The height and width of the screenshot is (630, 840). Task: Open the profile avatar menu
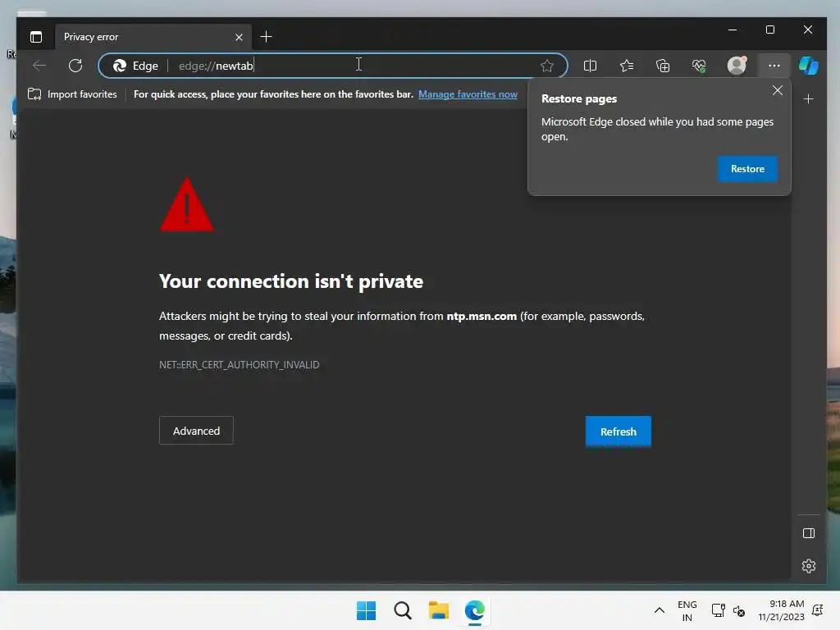[x=737, y=66]
